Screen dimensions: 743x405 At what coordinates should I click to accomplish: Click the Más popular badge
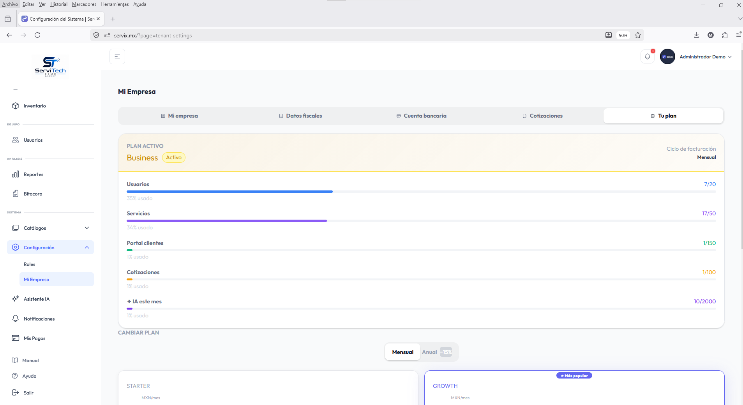click(574, 375)
